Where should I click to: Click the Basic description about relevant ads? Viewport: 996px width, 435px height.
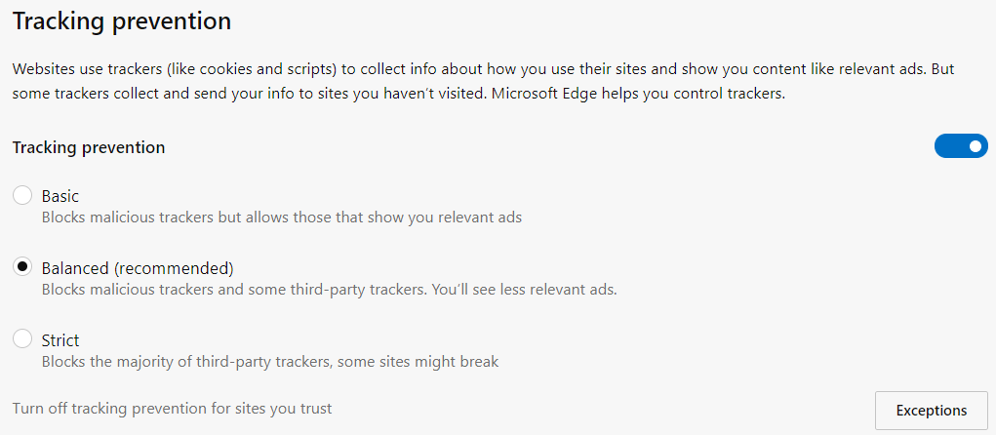coord(281,217)
